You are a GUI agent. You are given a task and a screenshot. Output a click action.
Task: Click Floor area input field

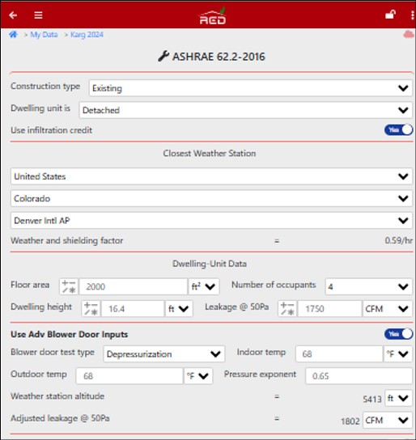[x=134, y=286]
